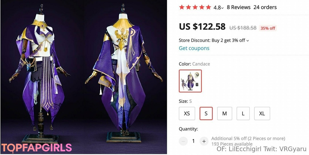Click the red star rating icons

195,7
